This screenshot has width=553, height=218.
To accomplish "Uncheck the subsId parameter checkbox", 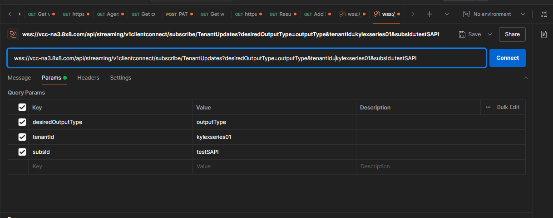I will click(x=22, y=152).
